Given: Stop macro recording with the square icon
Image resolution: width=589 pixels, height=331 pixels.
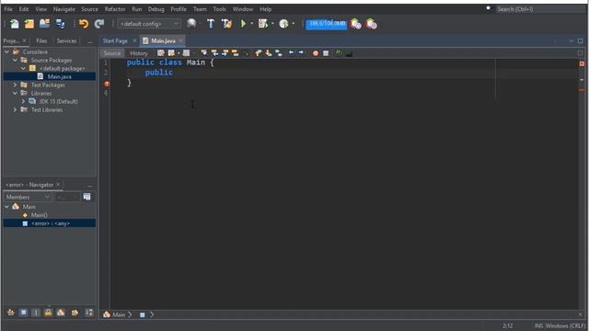Looking at the screenshot, I should pyautogui.click(x=326, y=53).
